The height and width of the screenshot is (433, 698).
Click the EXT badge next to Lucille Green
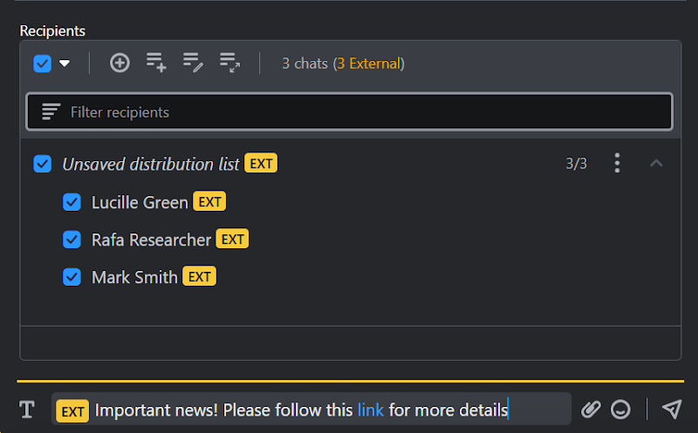209,201
